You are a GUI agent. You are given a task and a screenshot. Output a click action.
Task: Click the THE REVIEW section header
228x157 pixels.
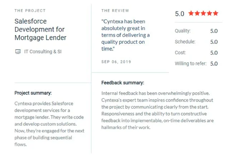click(115, 10)
